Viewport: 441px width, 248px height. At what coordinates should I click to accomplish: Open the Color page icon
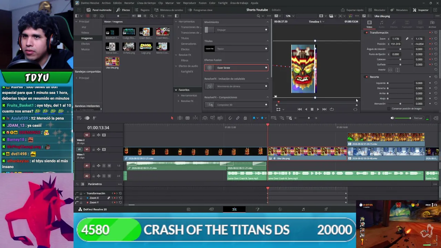[280, 209]
